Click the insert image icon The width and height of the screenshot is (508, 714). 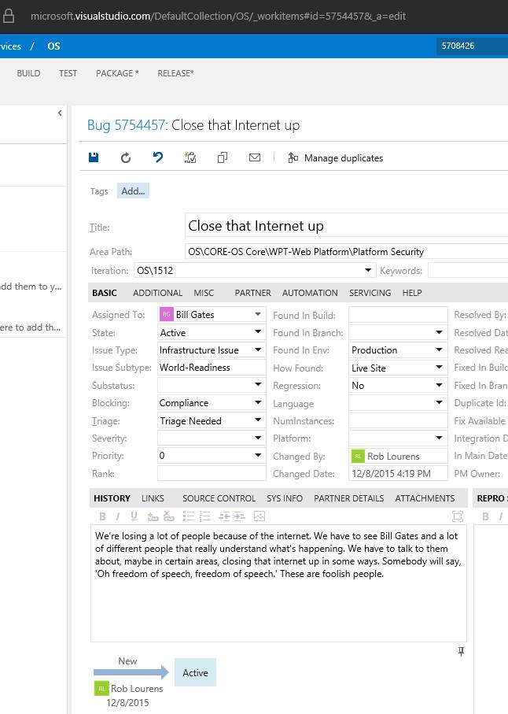click(x=260, y=516)
